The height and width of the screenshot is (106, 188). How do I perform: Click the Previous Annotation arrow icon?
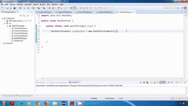coord(96,8)
